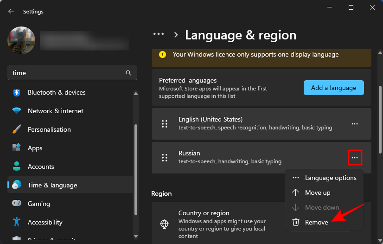Viewport: 383px width, 244px height.
Task: Click the search magnifier icon
Action: 128,73
